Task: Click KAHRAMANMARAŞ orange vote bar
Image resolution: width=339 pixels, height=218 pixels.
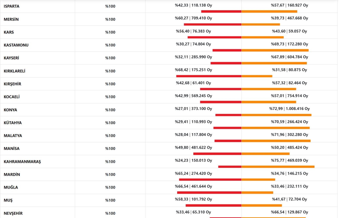Action: point(278,167)
